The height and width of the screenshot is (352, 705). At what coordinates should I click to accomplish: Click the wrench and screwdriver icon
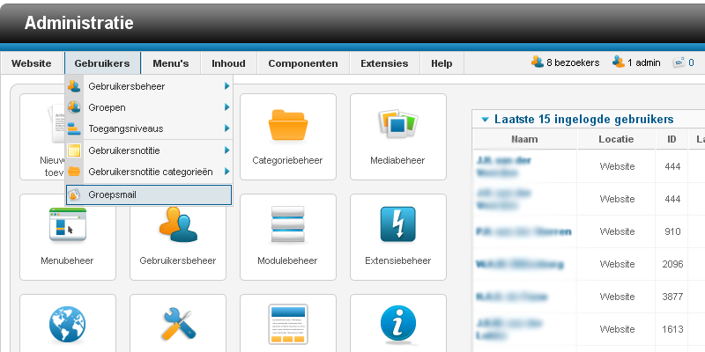pos(178,324)
